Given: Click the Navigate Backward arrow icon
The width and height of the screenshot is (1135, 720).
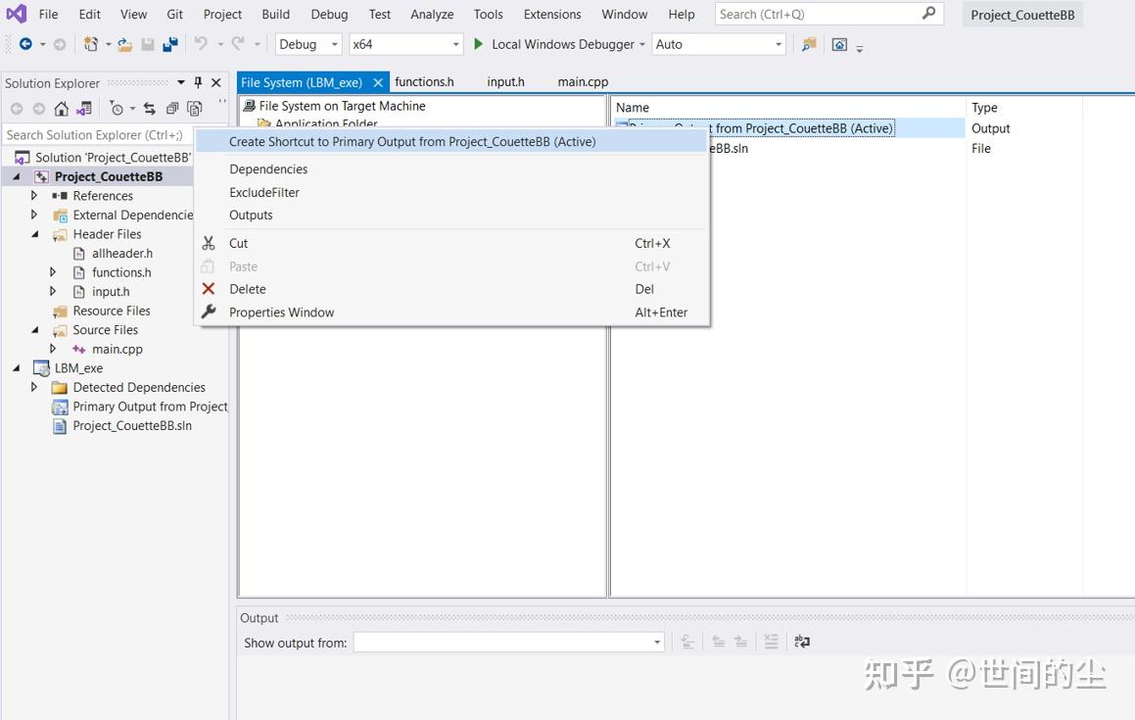Looking at the screenshot, I should click(25, 44).
